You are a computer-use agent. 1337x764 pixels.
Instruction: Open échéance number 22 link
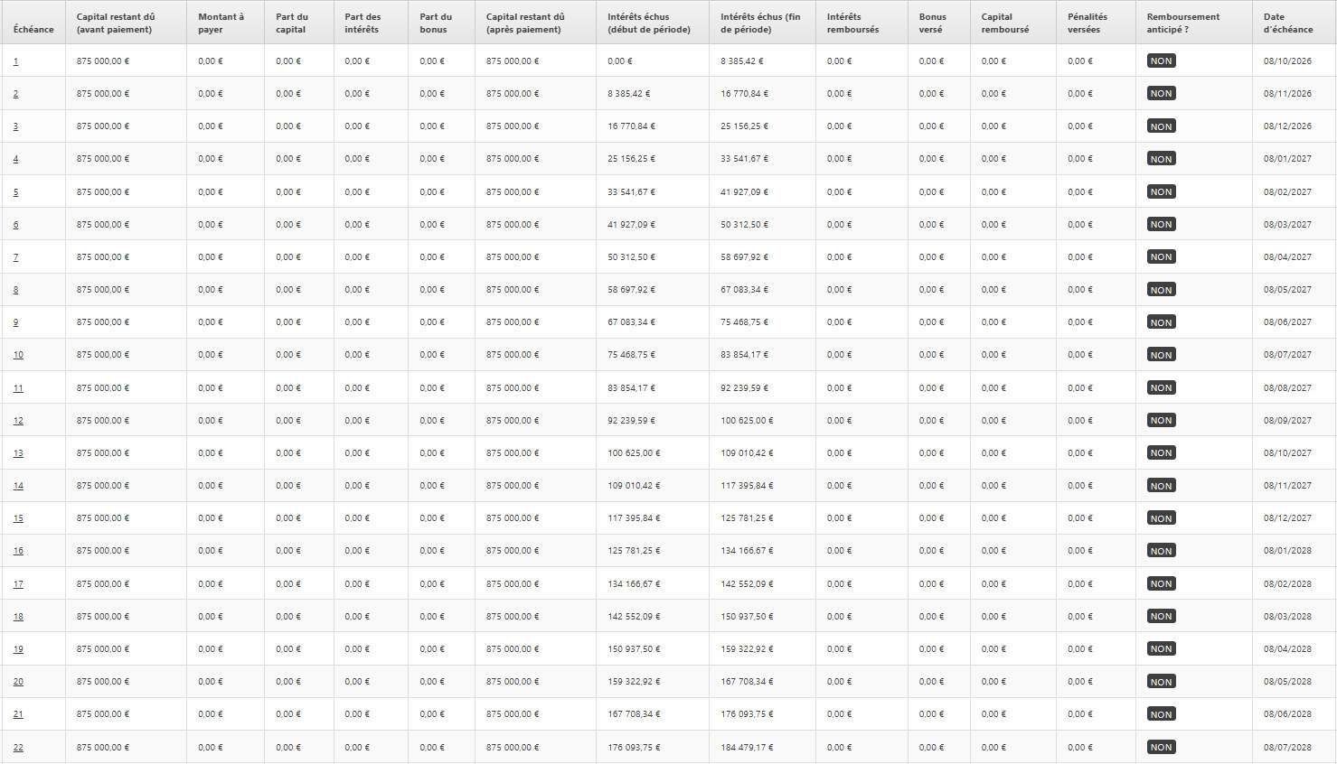click(x=18, y=748)
